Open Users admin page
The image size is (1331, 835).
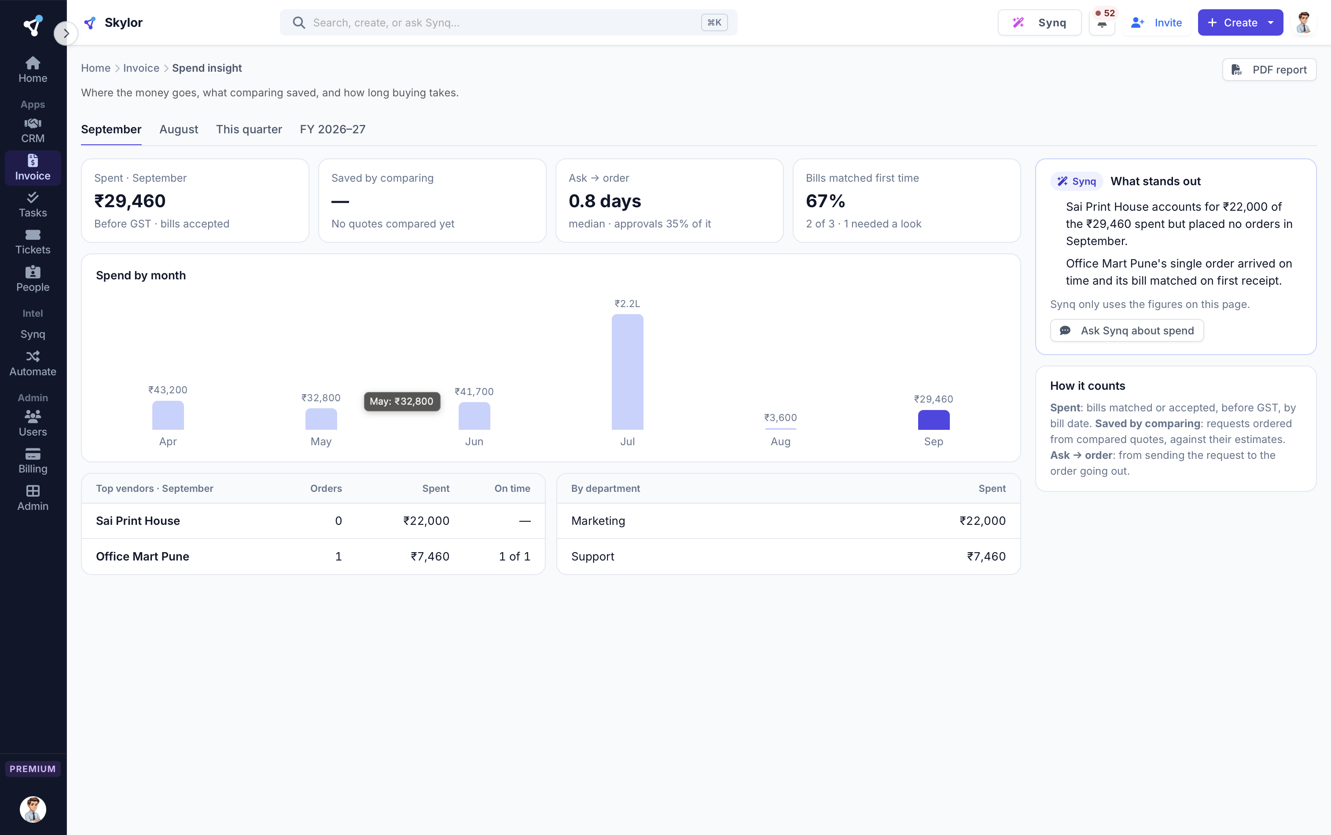point(33,424)
